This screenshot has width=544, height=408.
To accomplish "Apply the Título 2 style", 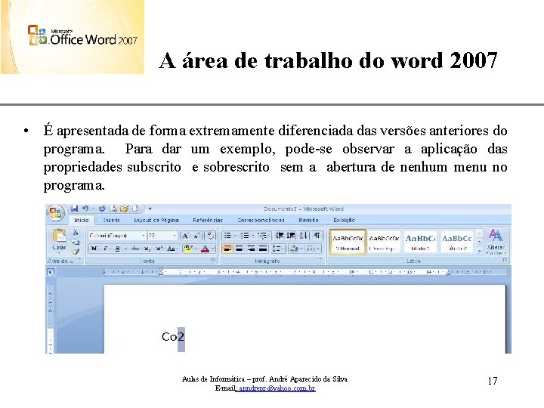I will click(x=457, y=242).
